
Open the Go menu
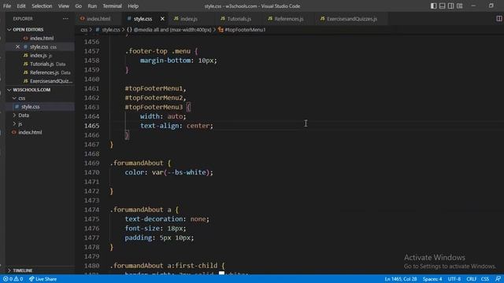pyautogui.click(x=79, y=6)
